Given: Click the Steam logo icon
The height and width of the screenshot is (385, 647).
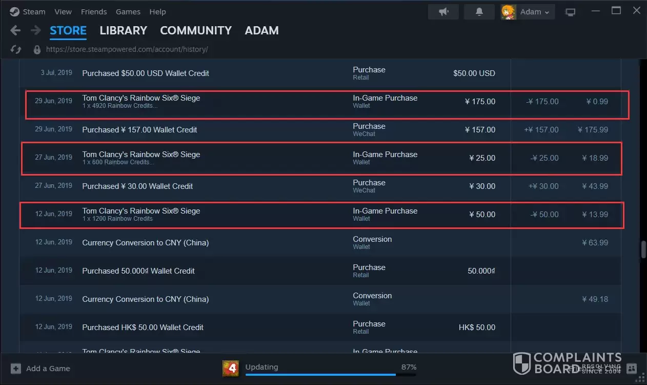Looking at the screenshot, I should [14, 12].
